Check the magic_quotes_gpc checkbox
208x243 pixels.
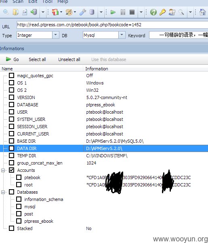coord(11,76)
